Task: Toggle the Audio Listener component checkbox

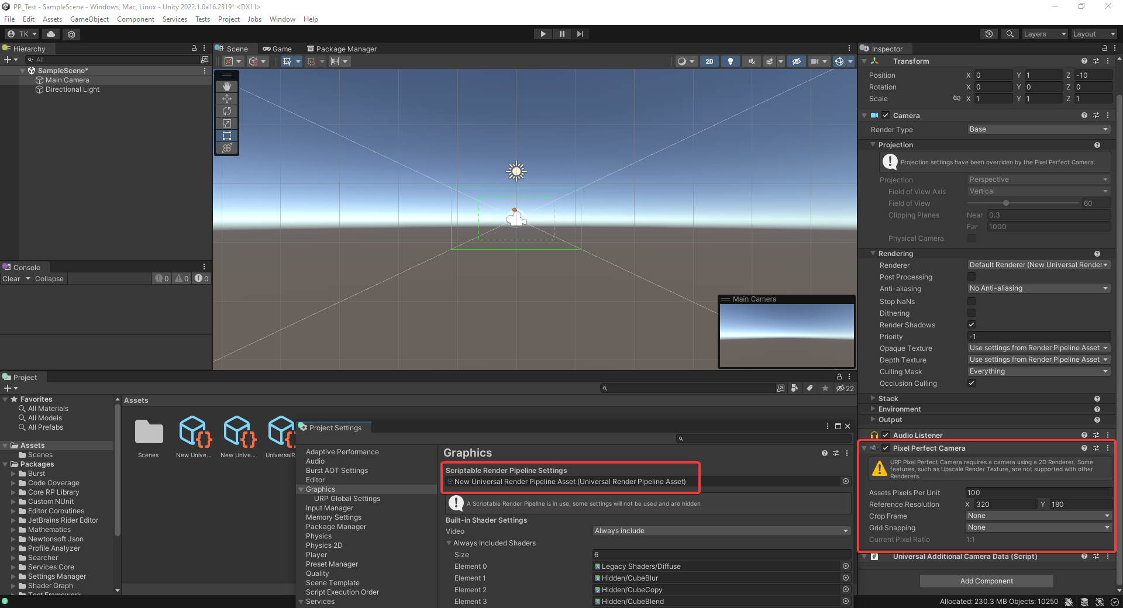Action: point(886,436)
